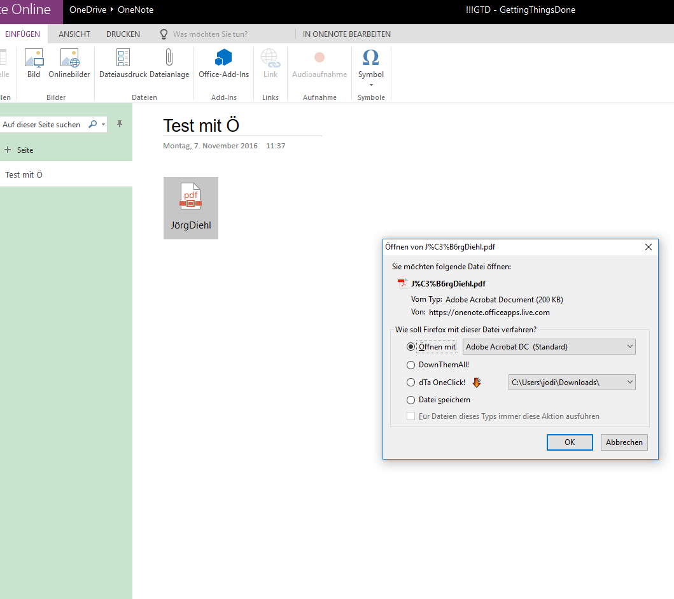The image size is (674, 599).
Task: Expand the page search scope dropdown arrow
Action: pyautogui.click(x=104, y=125)
